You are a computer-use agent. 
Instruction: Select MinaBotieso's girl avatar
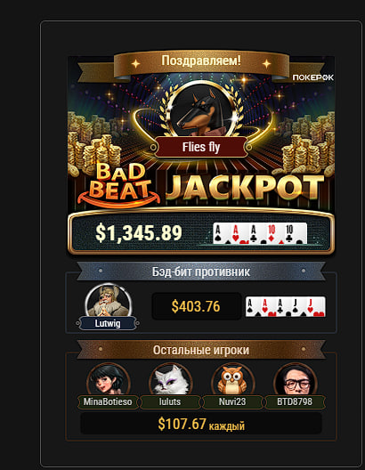point(109,379)
